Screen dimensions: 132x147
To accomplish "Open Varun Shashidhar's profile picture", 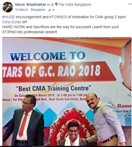I will 8,7.
